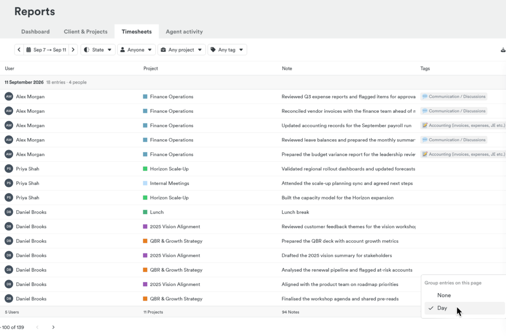Switch to the Dashboard tab

click(36, 31)
